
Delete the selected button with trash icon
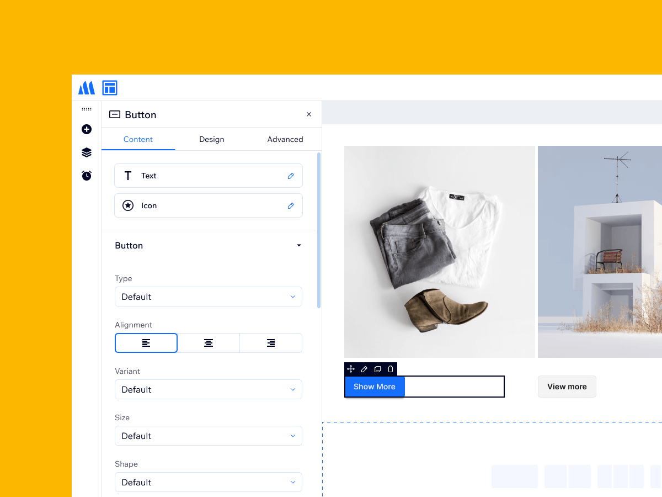(391, 369)
